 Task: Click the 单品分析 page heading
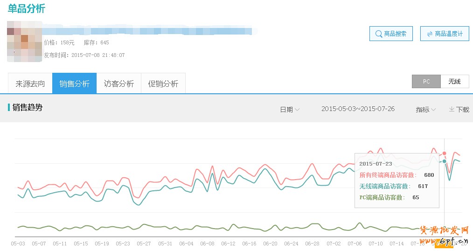click(x=27, y=8)
